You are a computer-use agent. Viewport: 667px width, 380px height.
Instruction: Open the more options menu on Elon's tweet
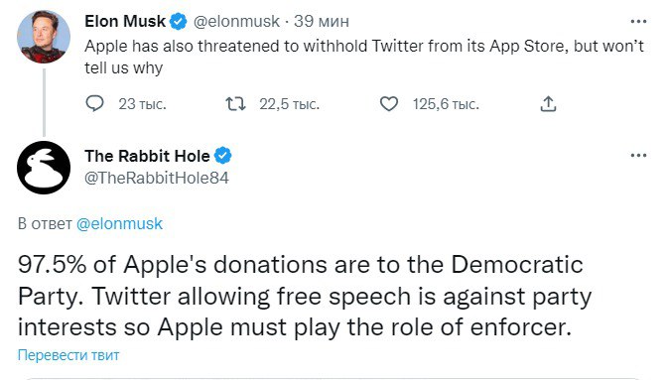click(638, 21)
